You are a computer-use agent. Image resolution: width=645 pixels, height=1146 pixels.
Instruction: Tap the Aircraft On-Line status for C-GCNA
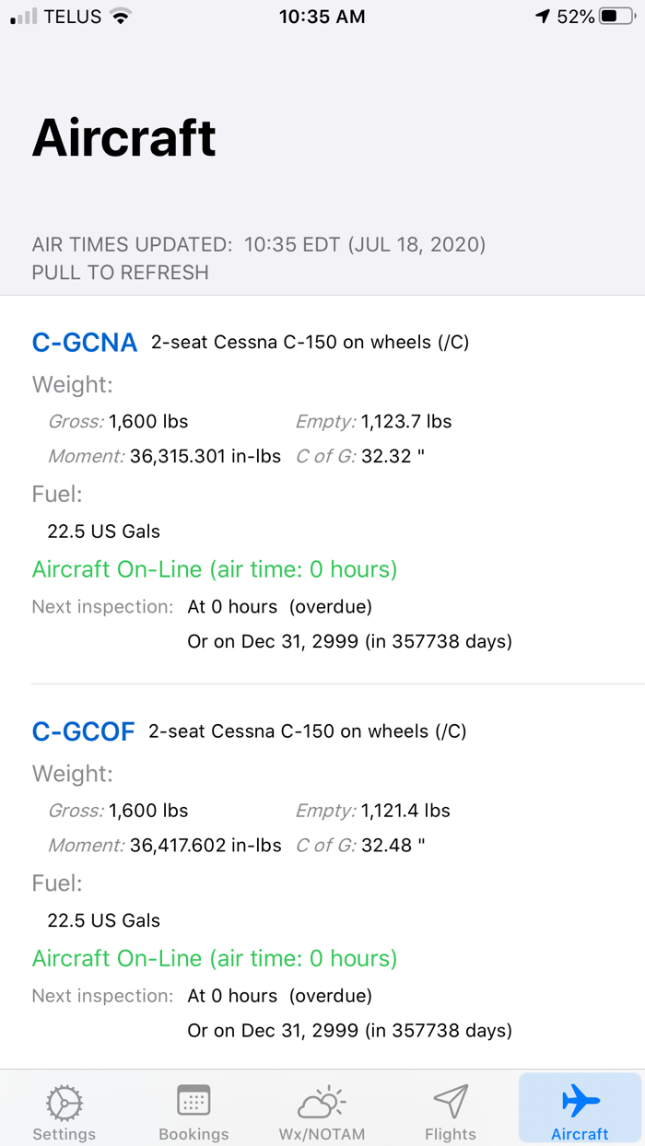point(214,568)
